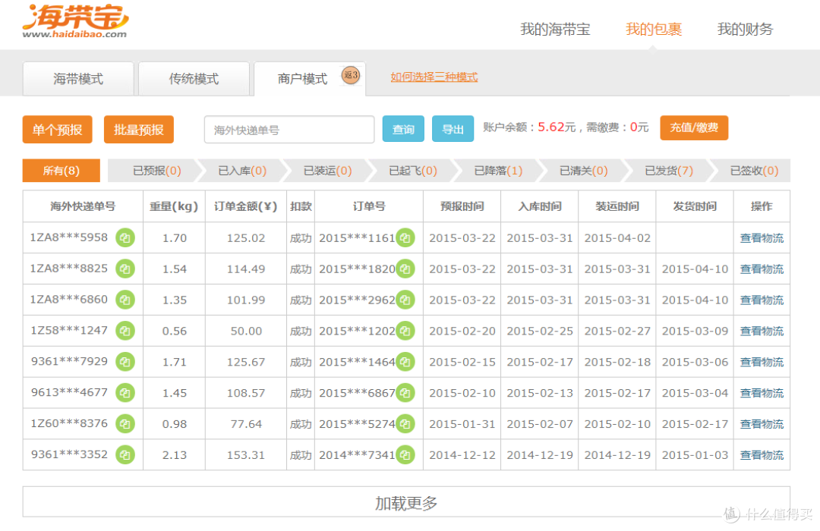View 查看物流 for package 1Z60***8376
This screenshot has height=531, width=820.
pyautogui.click(x=762, y=424)
